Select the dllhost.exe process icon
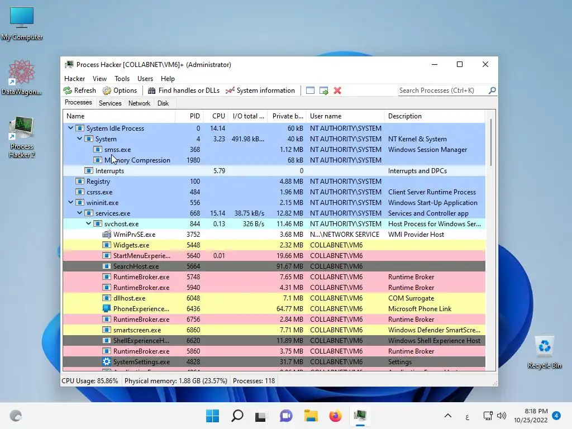Image resolution: width=572 pixels, height=429 pixels. (x=107, y=298)
